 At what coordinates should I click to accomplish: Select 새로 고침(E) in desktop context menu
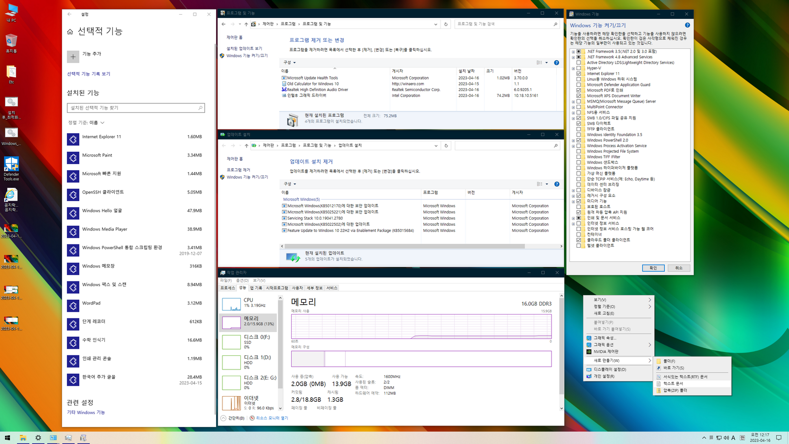[x=618, y=314]
